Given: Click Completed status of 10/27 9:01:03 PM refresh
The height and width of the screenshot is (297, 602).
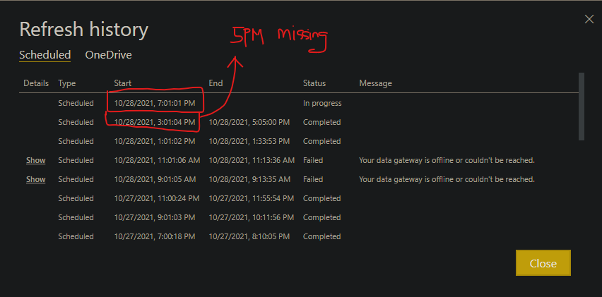Looking at the screenshot, I should (x=321, y=217).
